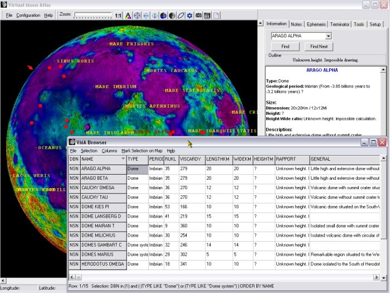Click the half-shaded moon phase icon

coord(173,16)
